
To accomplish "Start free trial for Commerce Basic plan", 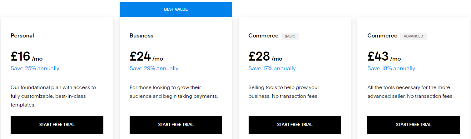I will pyautogui.click(x=295, y=125).
